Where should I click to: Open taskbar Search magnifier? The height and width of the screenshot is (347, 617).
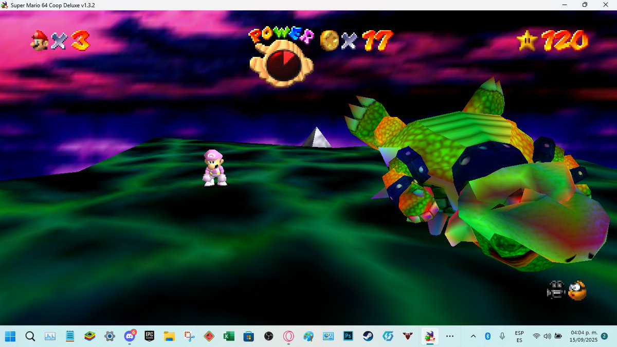[x=30, y=336]
